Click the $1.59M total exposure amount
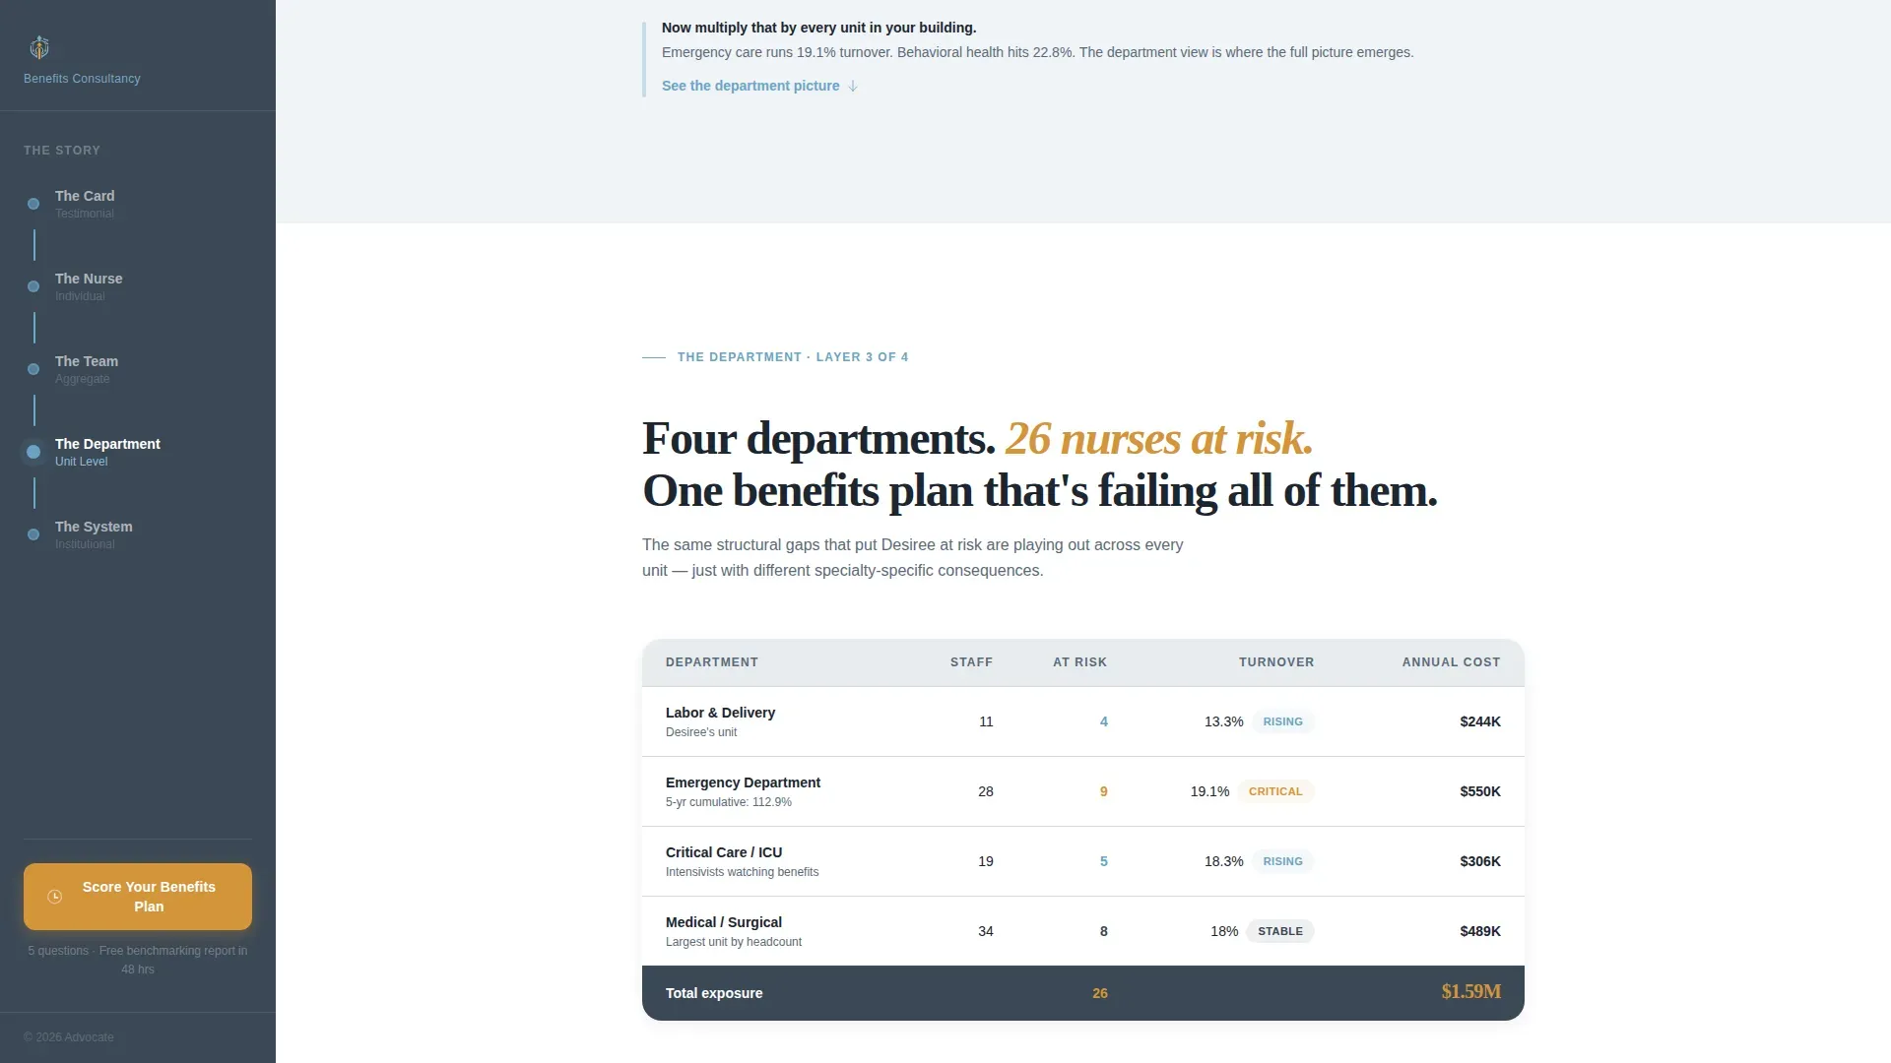The height and width of the screenshot is (1063, 1891). tap(1471, 992)
